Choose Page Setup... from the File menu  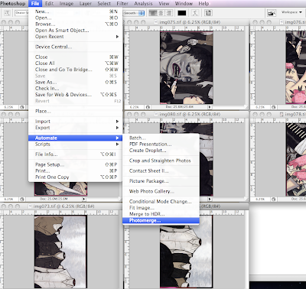pyautogui.click(x=75, y=164)
